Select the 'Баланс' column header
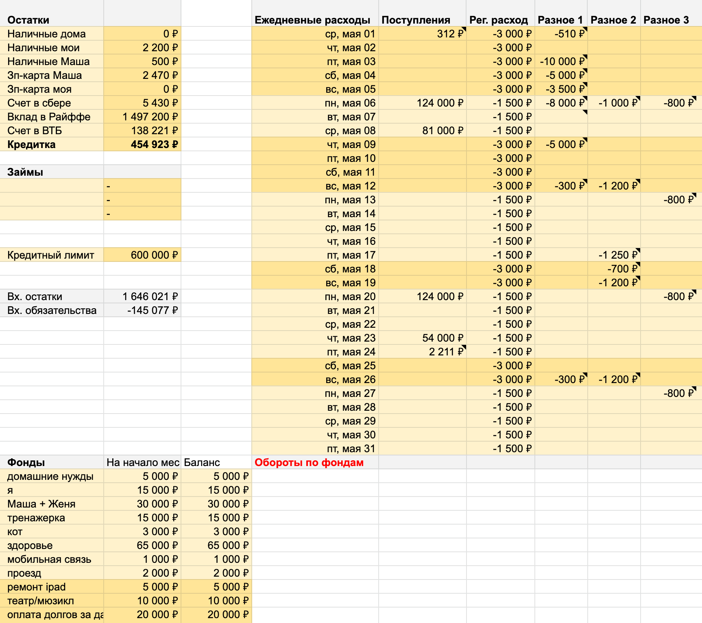 (x=216, y=462)
